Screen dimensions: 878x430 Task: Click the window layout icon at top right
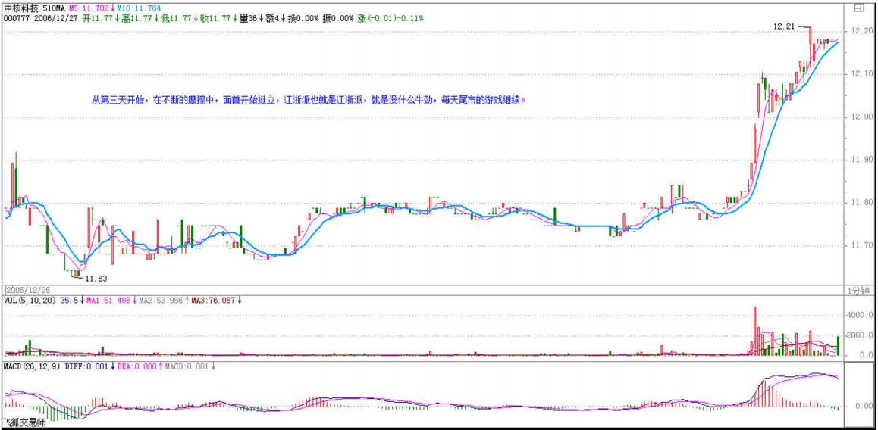858,9
